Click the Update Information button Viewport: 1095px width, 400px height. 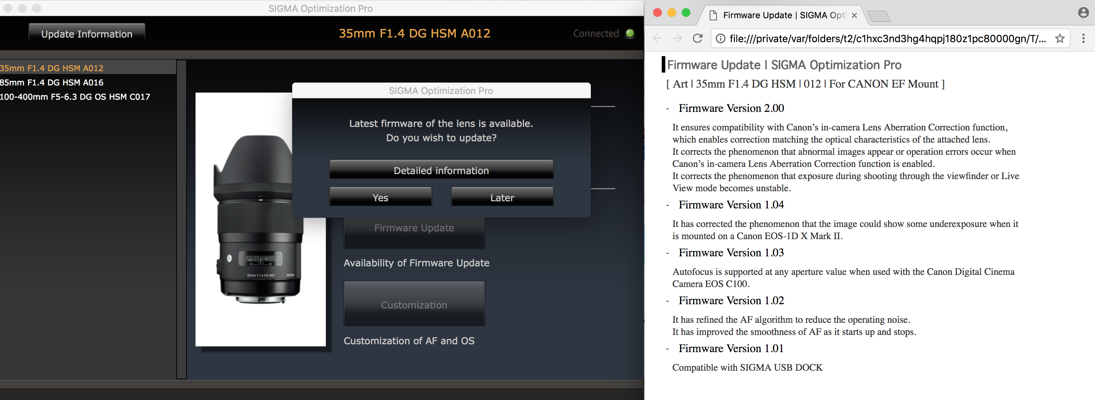87,34
